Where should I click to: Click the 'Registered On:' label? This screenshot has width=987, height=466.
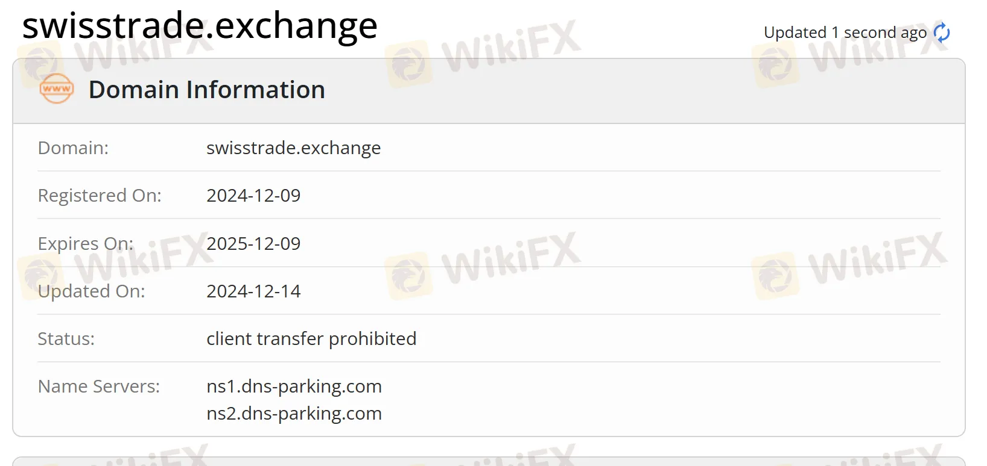100,196
